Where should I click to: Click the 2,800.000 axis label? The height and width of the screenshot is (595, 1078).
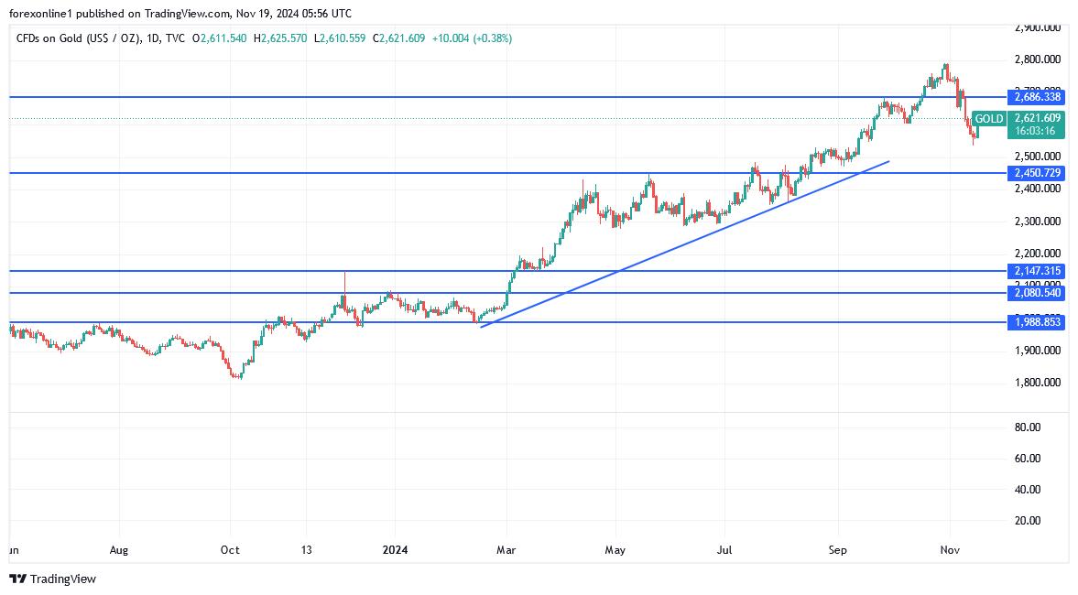[x=1037, y=59]
